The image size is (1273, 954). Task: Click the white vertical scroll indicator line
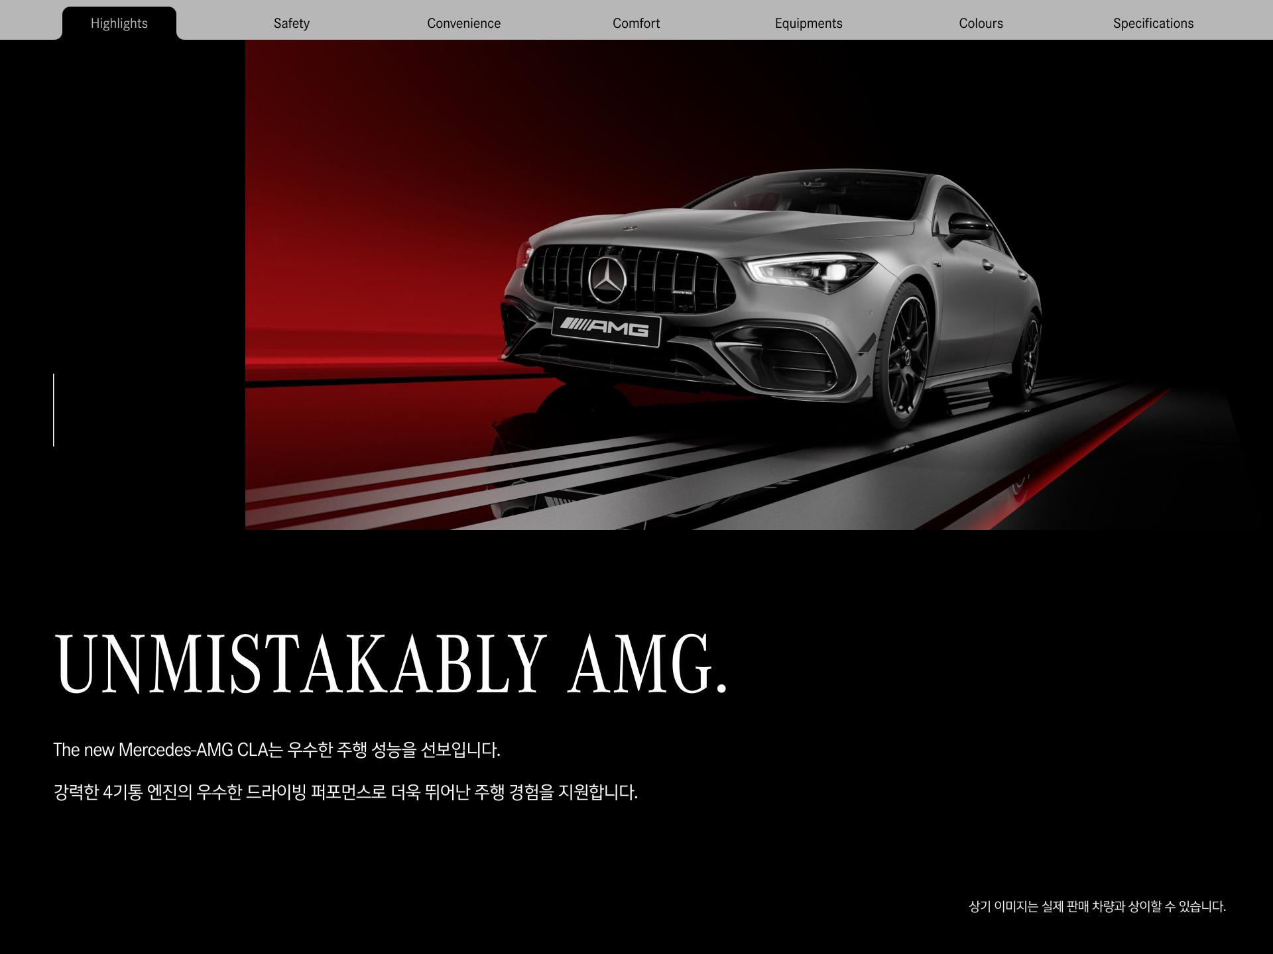pyautogui.click(x=54, y=409)
